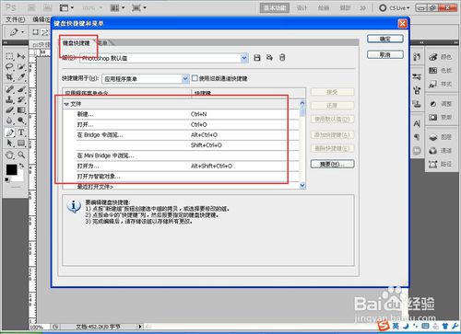Select the Lasso tool
Viewport: 461px width, 334px height.
9,66
